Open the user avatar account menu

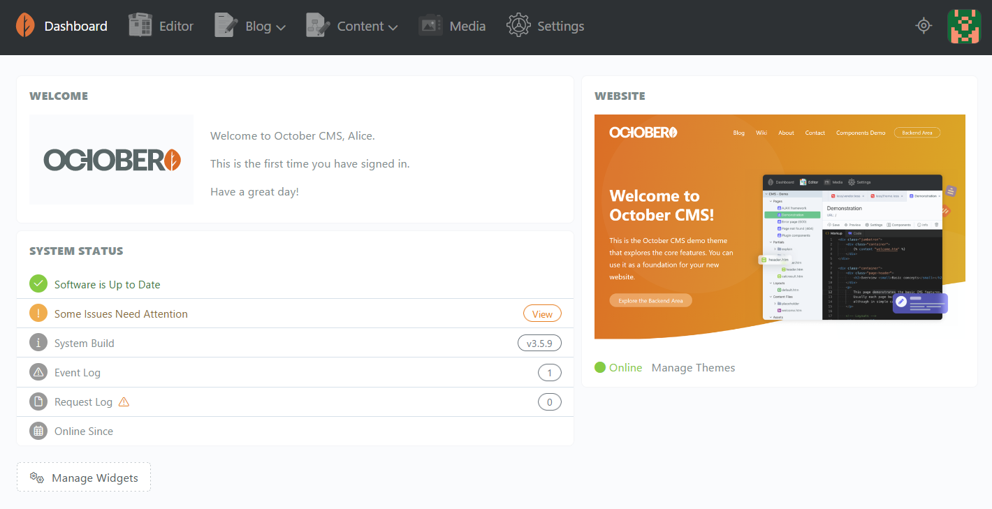point(964,27)
